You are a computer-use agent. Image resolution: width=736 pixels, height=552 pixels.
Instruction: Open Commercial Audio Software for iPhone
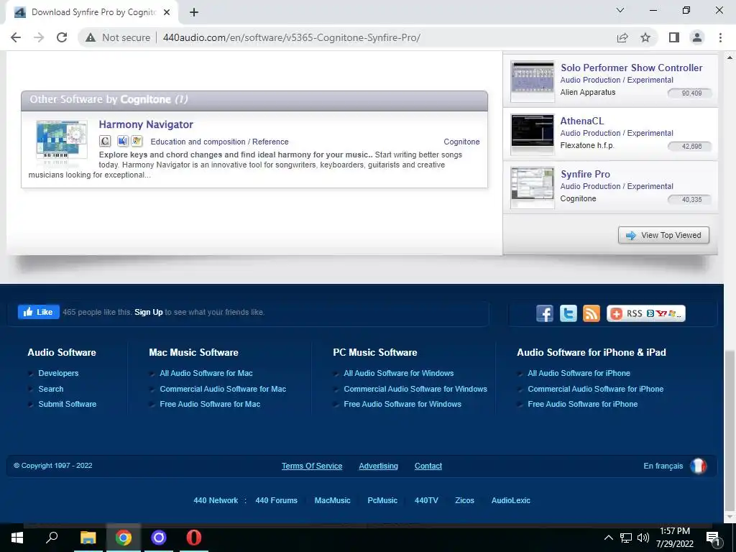pyautogui.click(x=596, y=389)
